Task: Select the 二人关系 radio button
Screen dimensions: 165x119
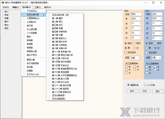Action: tap(145, 85)
